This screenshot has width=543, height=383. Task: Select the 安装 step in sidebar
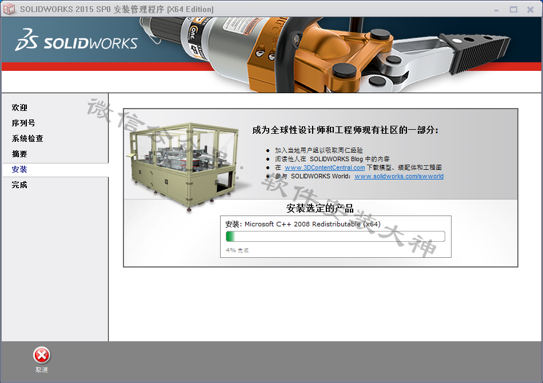[19, 169]
